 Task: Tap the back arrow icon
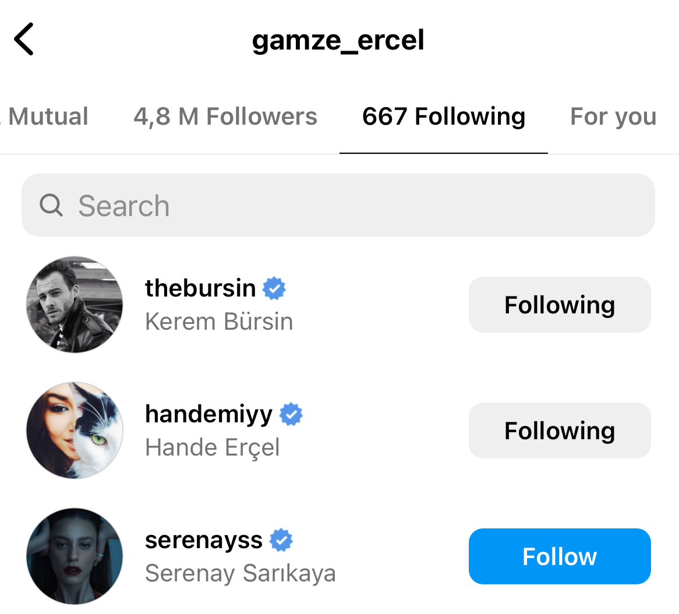[x=24, y=40]
